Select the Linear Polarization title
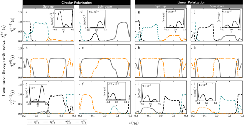244x125 pixels. pyautogui.click(x=191, y=2)
